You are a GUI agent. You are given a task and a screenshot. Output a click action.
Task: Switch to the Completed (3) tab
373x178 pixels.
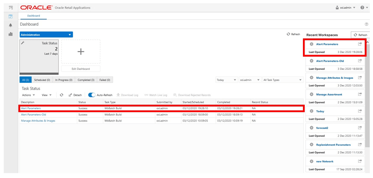click(86, 80)
